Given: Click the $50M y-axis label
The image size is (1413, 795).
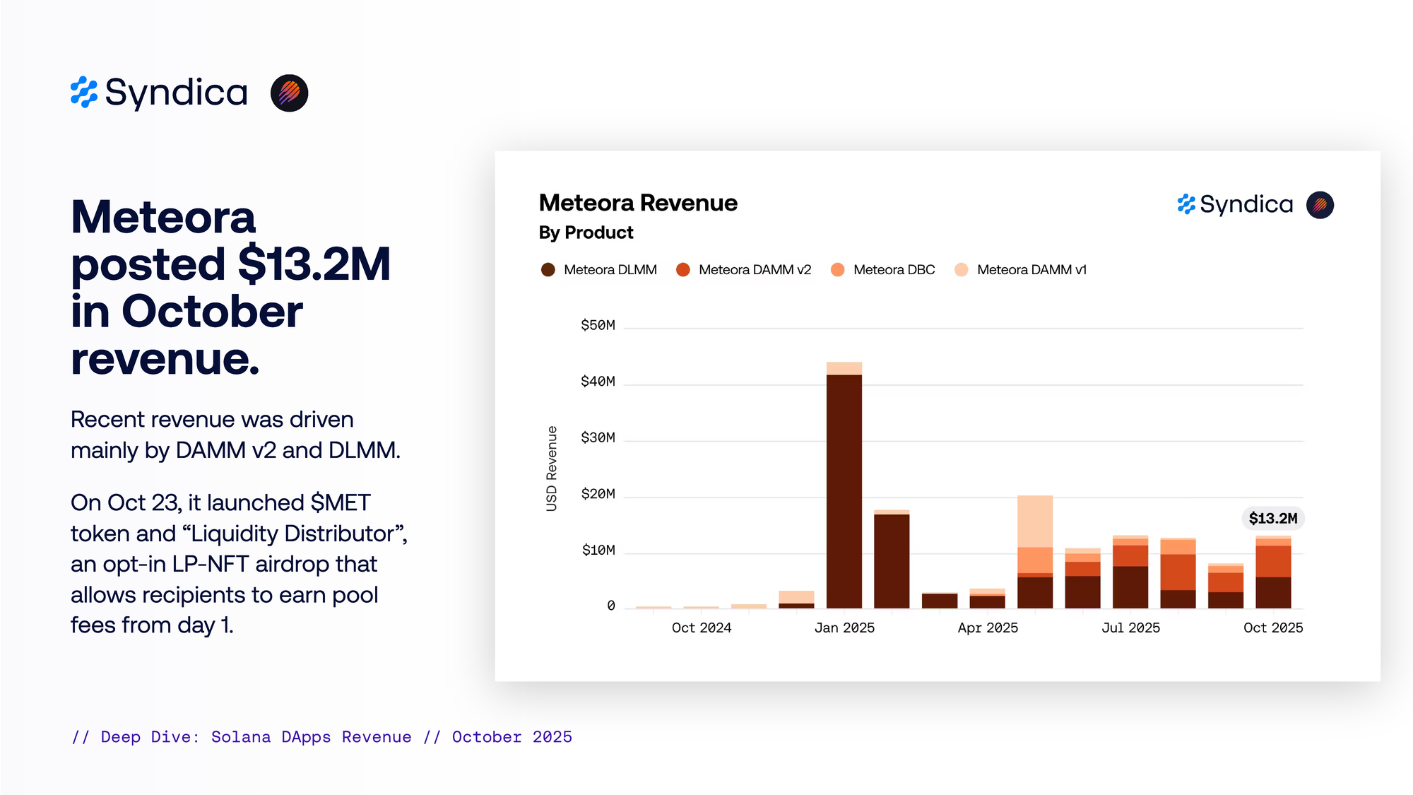Looking at the screenshot, I should (x=598, y=325).
